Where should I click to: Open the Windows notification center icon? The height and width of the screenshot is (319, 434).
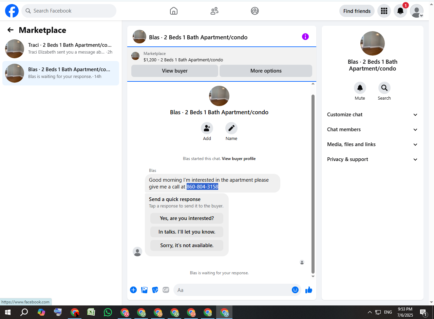click(x=423, y=312)
